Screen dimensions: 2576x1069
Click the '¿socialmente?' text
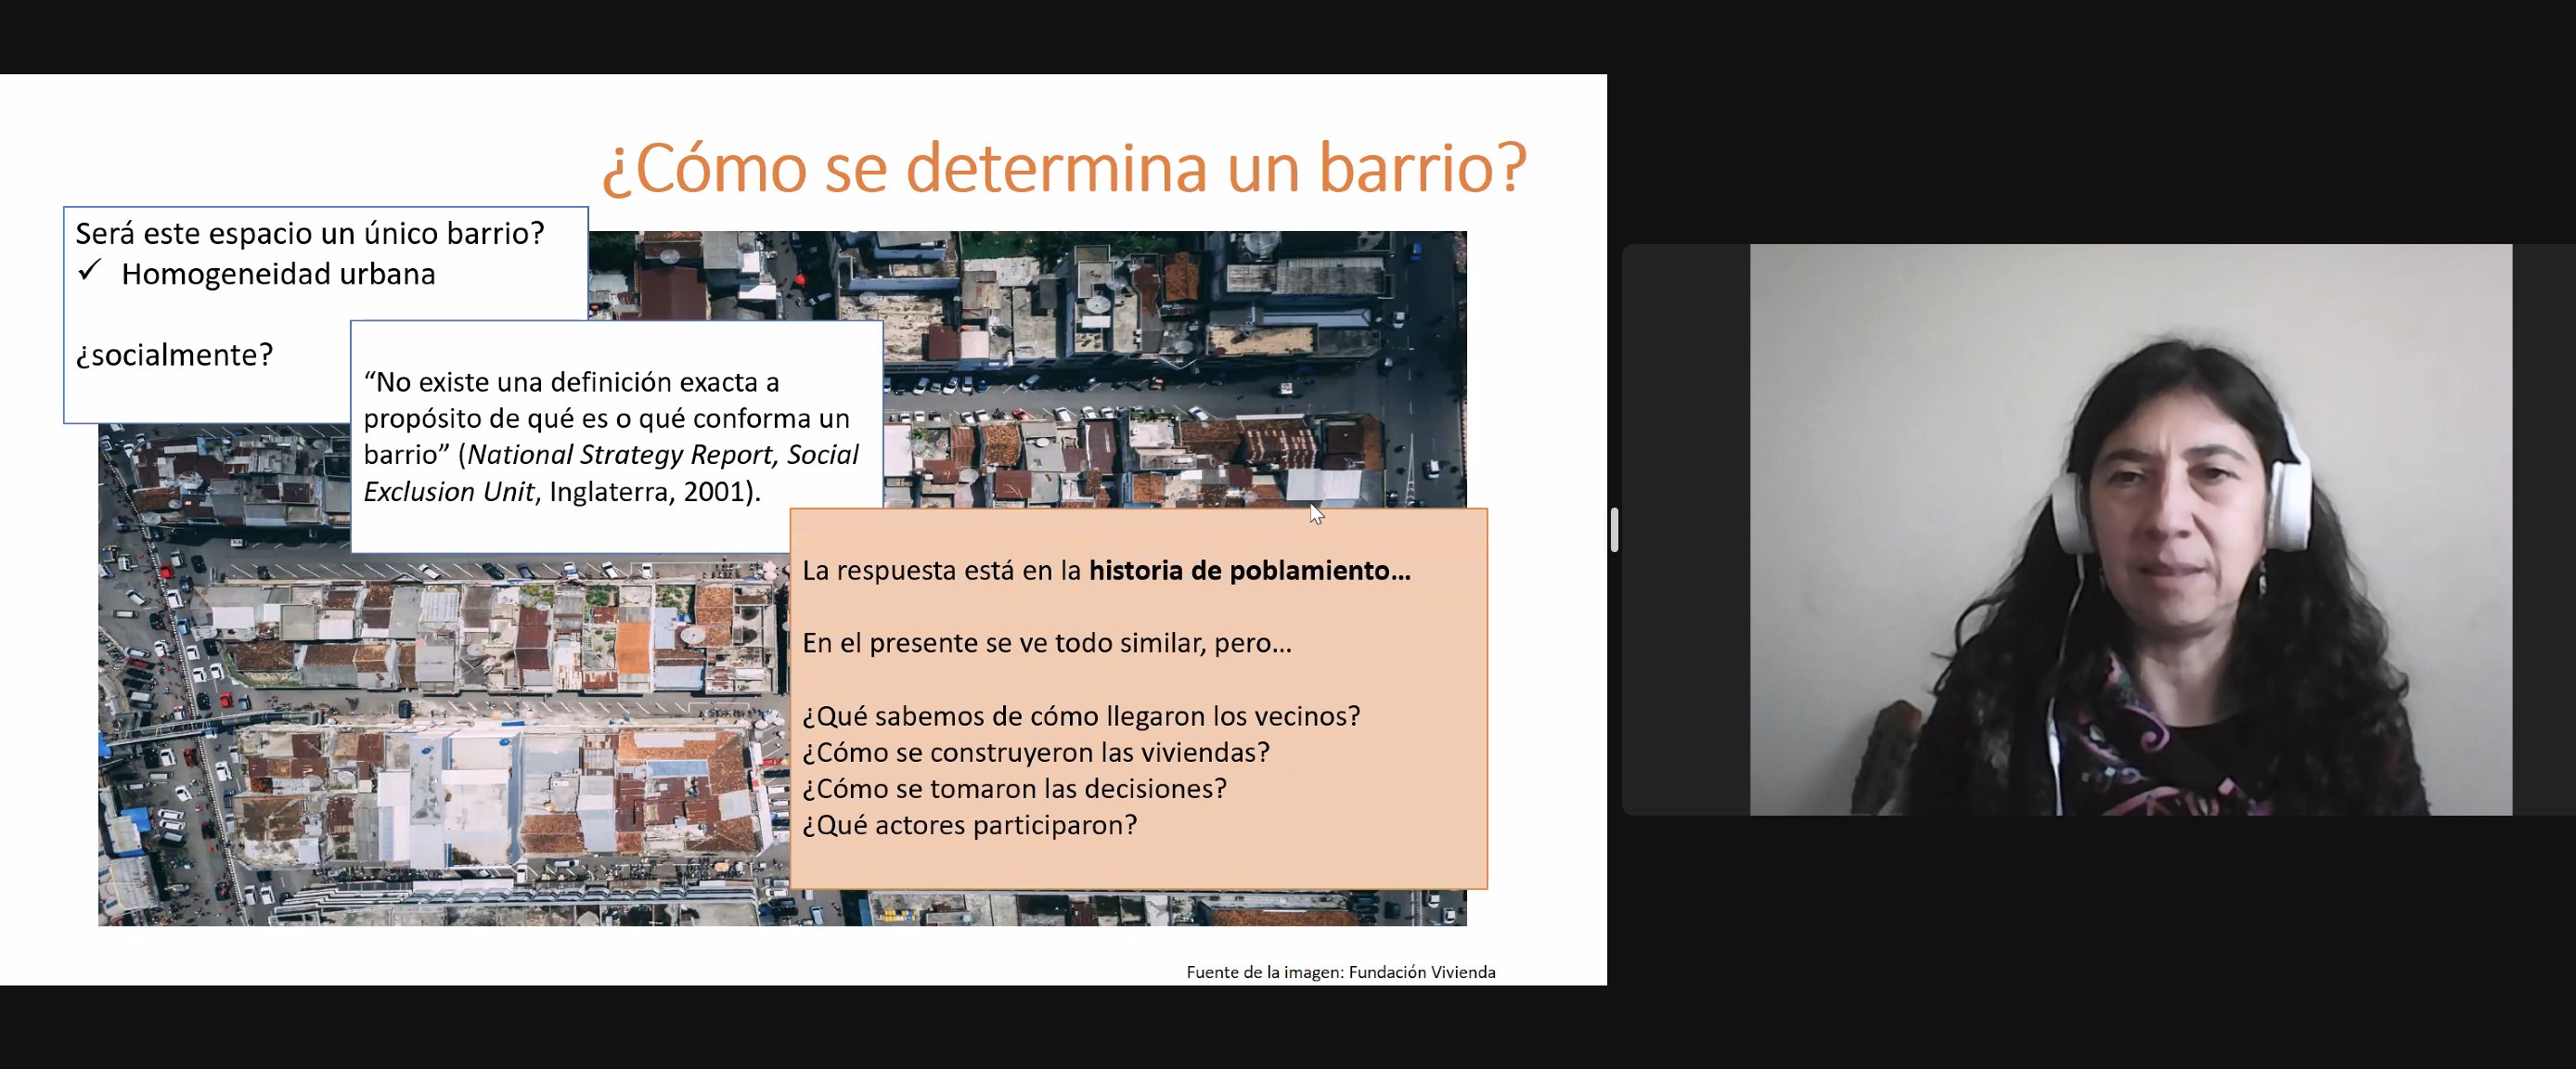click(174, 355)
